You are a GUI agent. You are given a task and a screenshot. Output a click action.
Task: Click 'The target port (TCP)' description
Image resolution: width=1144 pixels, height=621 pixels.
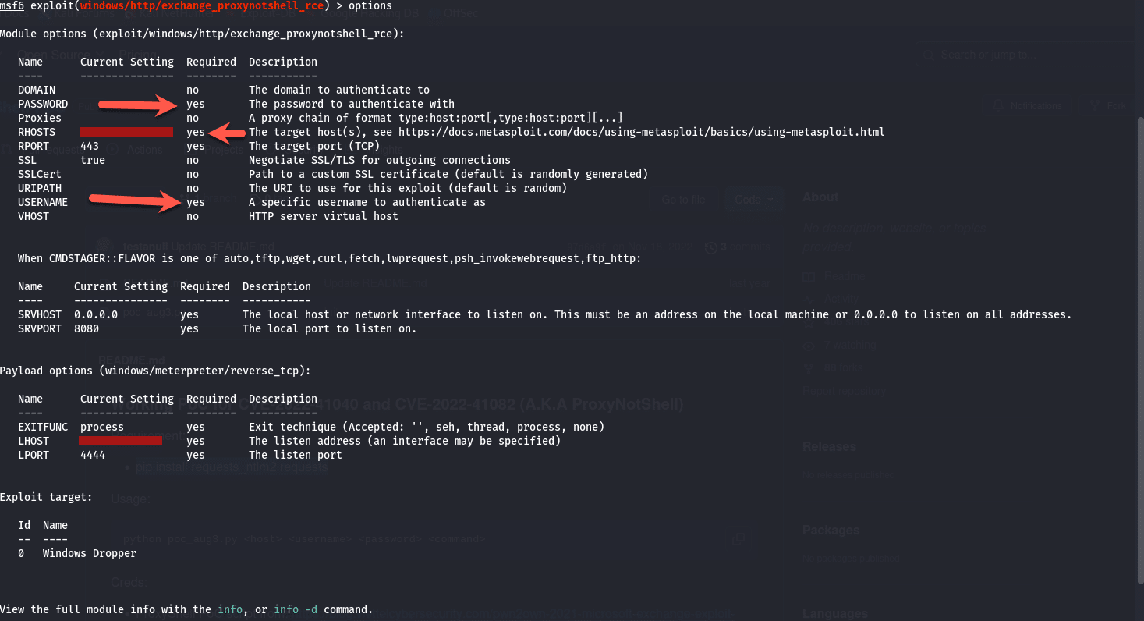314,147
